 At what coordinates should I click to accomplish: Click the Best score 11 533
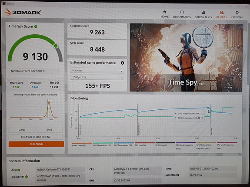[x=54, y=87]
